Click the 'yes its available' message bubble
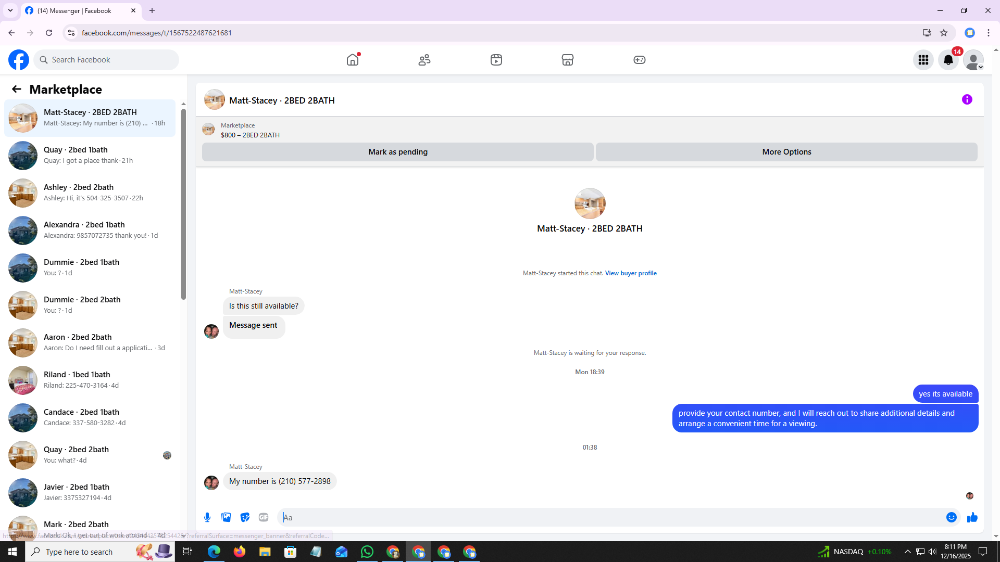Screen dimensions: 1000x562 pyautogui.click(x=945, y=394)
